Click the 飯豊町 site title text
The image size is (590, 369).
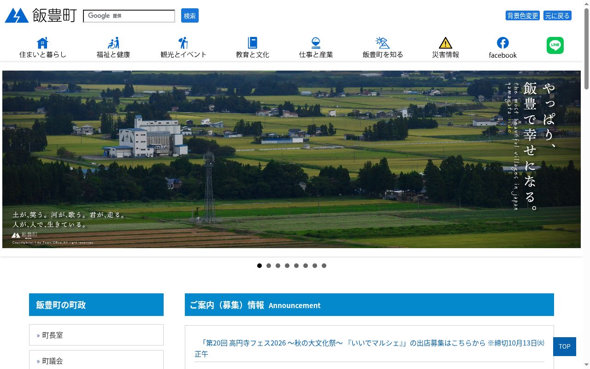(x=54, y=15)
